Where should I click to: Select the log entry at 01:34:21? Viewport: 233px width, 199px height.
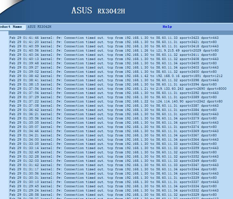[x=113, y=135]
